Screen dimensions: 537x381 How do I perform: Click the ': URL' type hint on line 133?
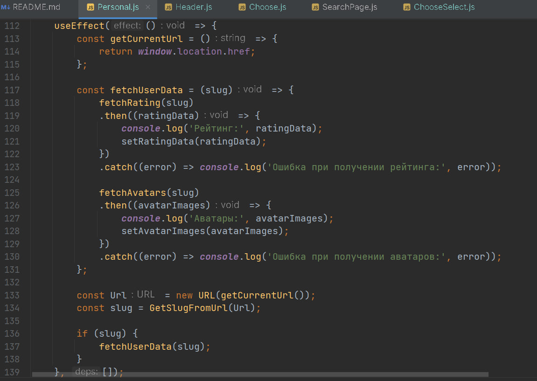tap(143, 295)
